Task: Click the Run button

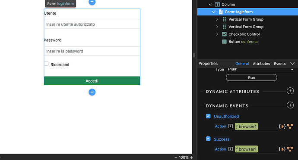Action: coord(251,77)
